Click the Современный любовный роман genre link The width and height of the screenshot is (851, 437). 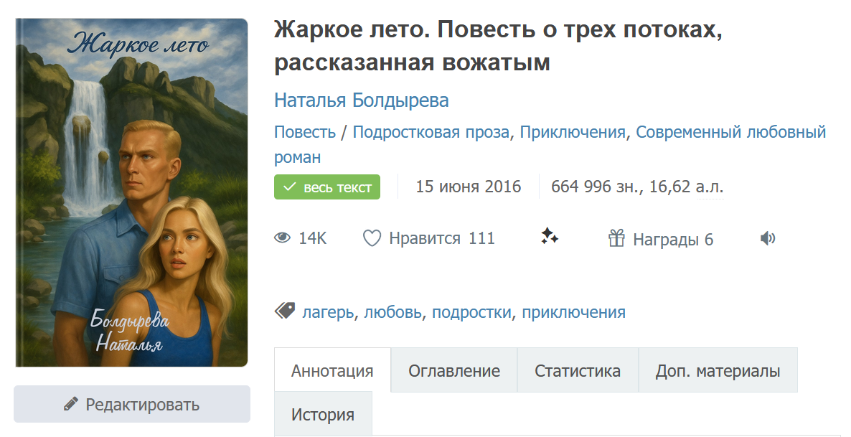pyautogui.click(x=730, y=132)
